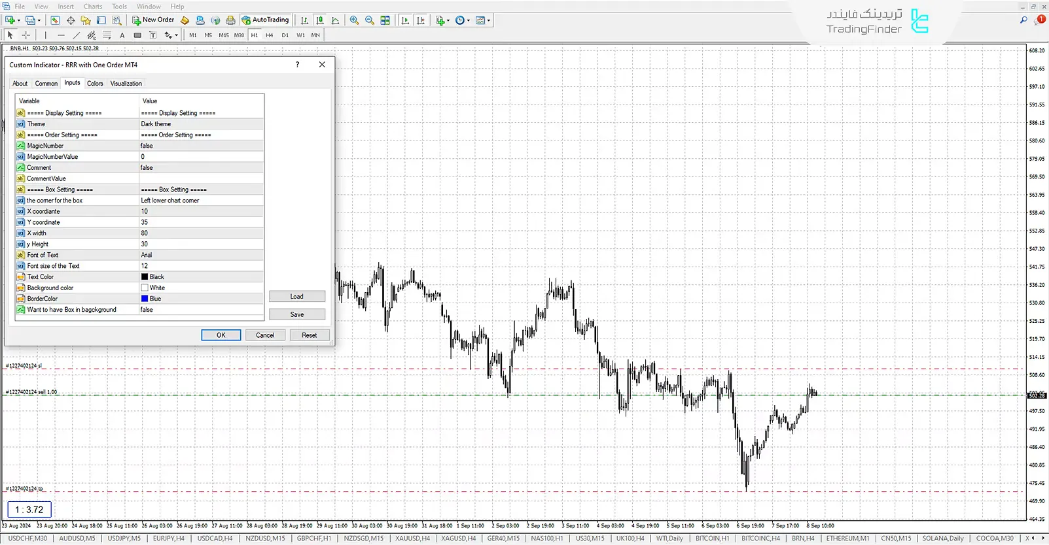Pick the trendline drawing tool
Image resolution: width=1049 pixels, height=545 pixels.
(77, 35)
